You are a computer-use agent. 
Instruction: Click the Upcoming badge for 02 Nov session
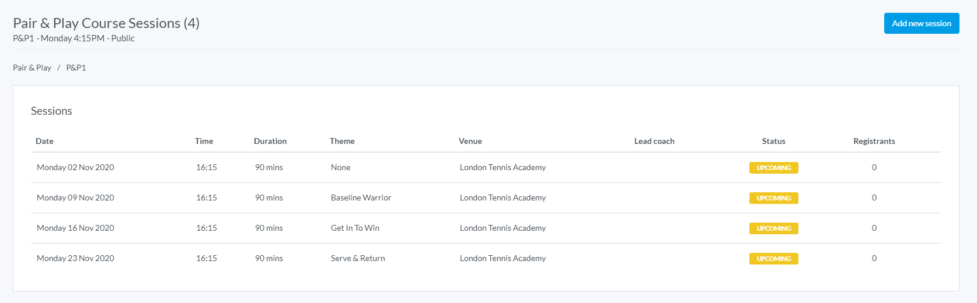click(773, 168)
